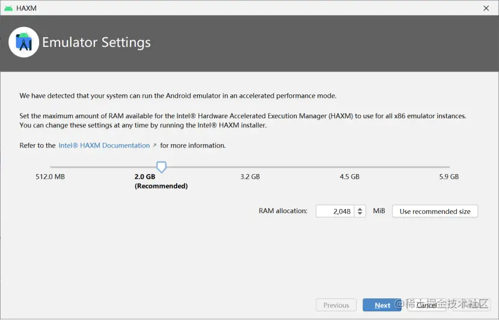Click the external link arrow after the Documentation link

pos(155,145)
